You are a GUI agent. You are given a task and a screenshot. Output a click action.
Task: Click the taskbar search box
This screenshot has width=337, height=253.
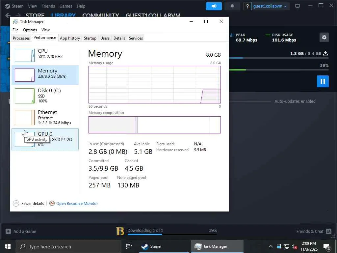(x=68, y=246)
